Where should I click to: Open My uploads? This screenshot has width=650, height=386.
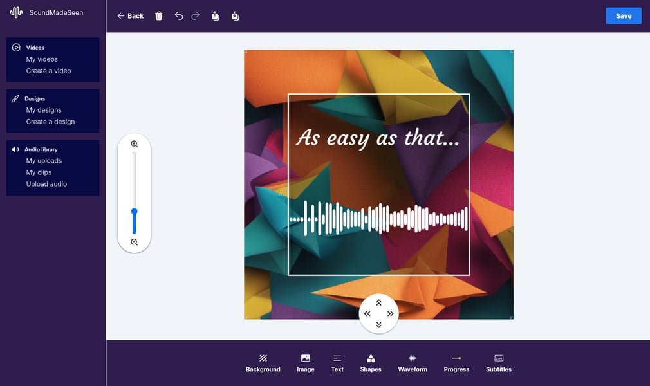click(x=44, y=160)
